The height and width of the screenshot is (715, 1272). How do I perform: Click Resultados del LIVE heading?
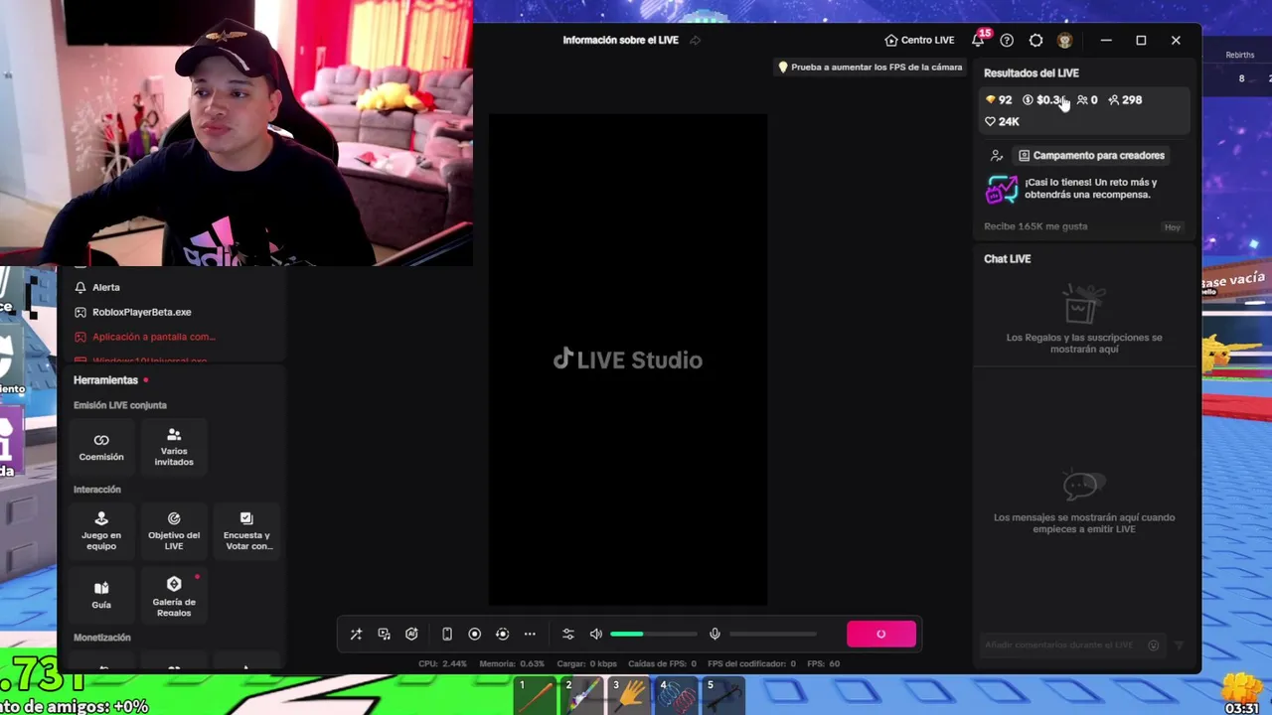pos(1031,73)
